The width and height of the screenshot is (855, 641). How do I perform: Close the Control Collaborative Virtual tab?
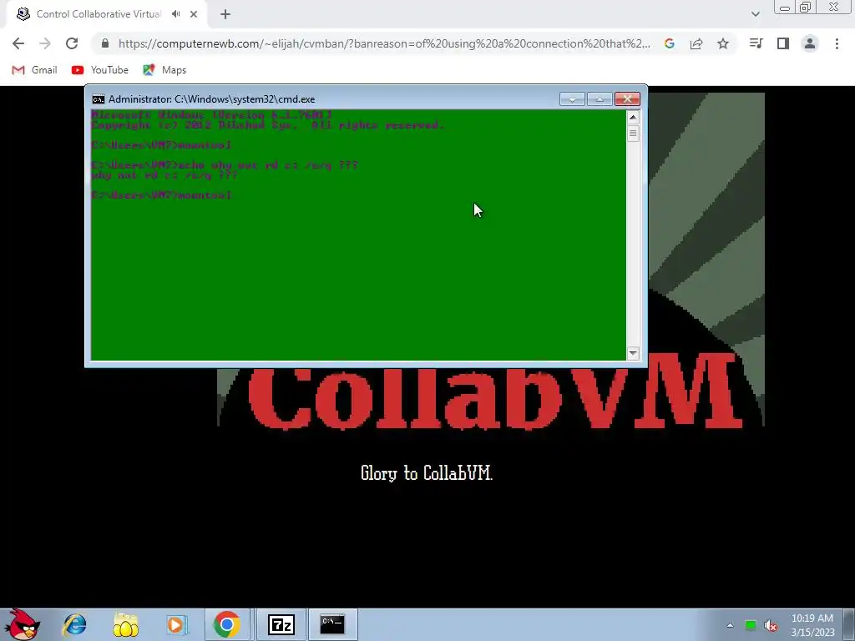pyautogui.click(x=194, y=14)
